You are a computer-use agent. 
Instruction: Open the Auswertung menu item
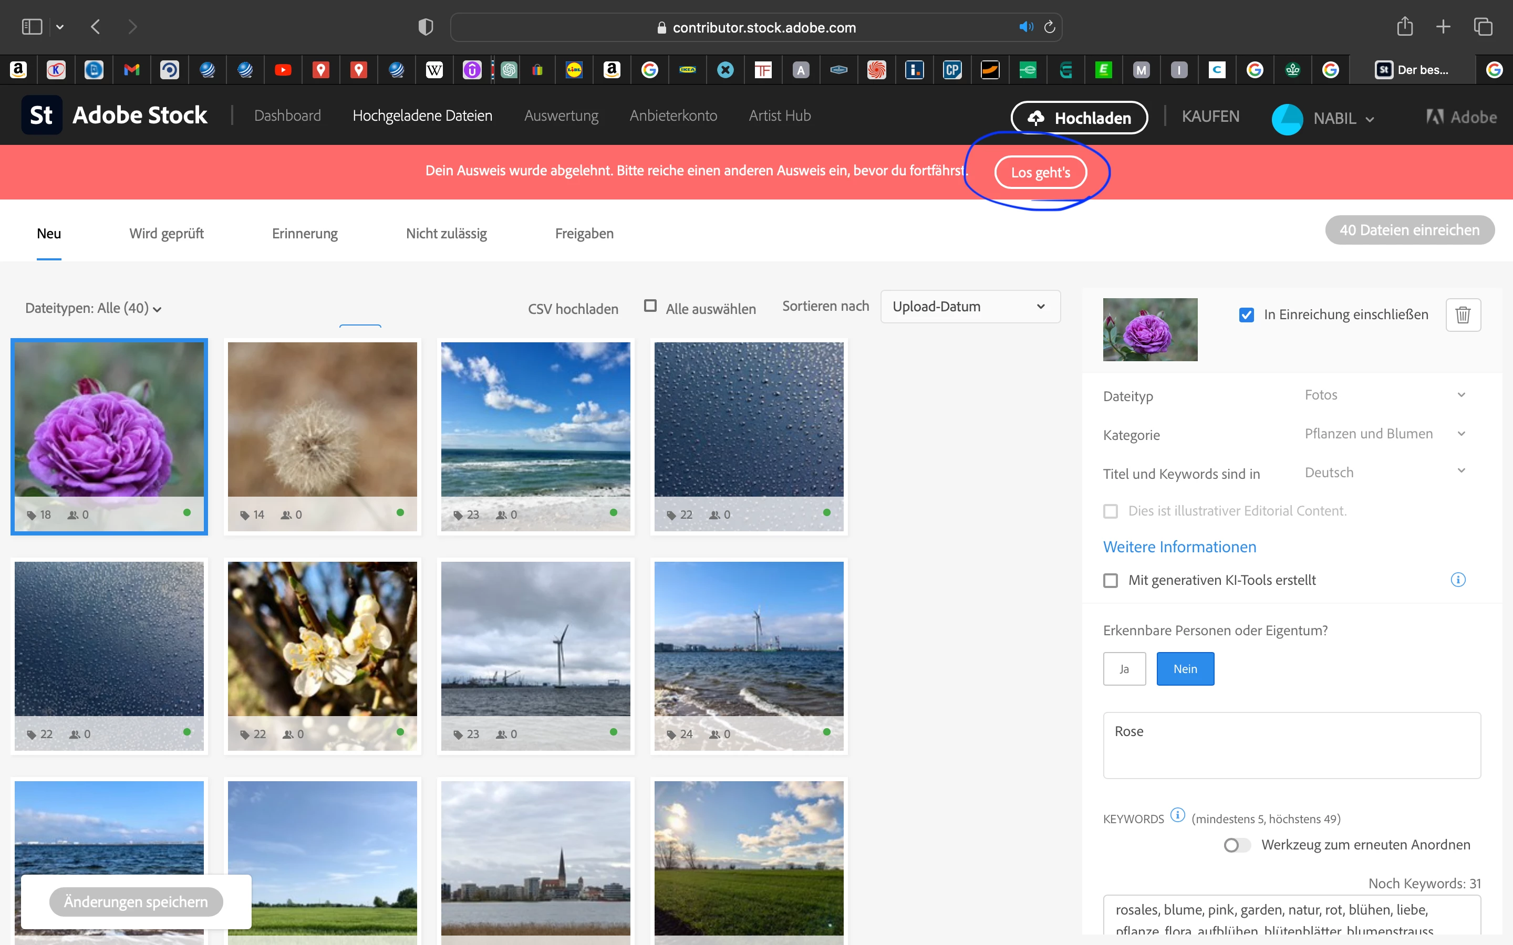tap(561, 115)
